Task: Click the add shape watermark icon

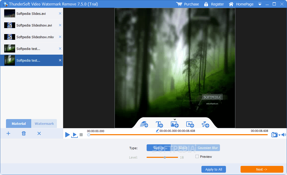Action: coord(205,125)
